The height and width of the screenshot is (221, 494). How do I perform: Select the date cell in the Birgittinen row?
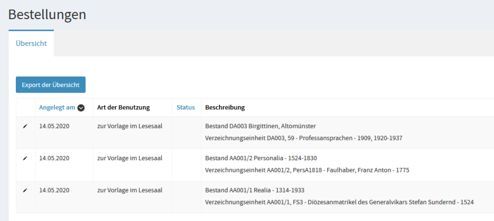pyautogui.click(x=54, y=126)
